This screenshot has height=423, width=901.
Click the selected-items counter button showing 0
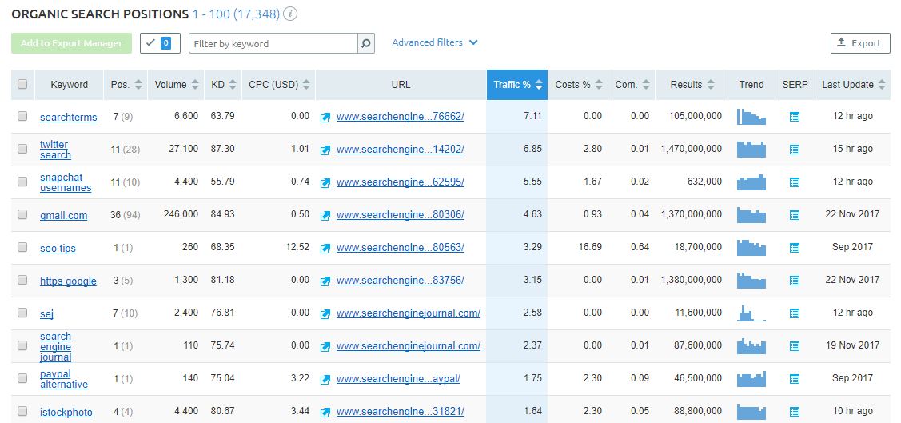pos(161,43)
